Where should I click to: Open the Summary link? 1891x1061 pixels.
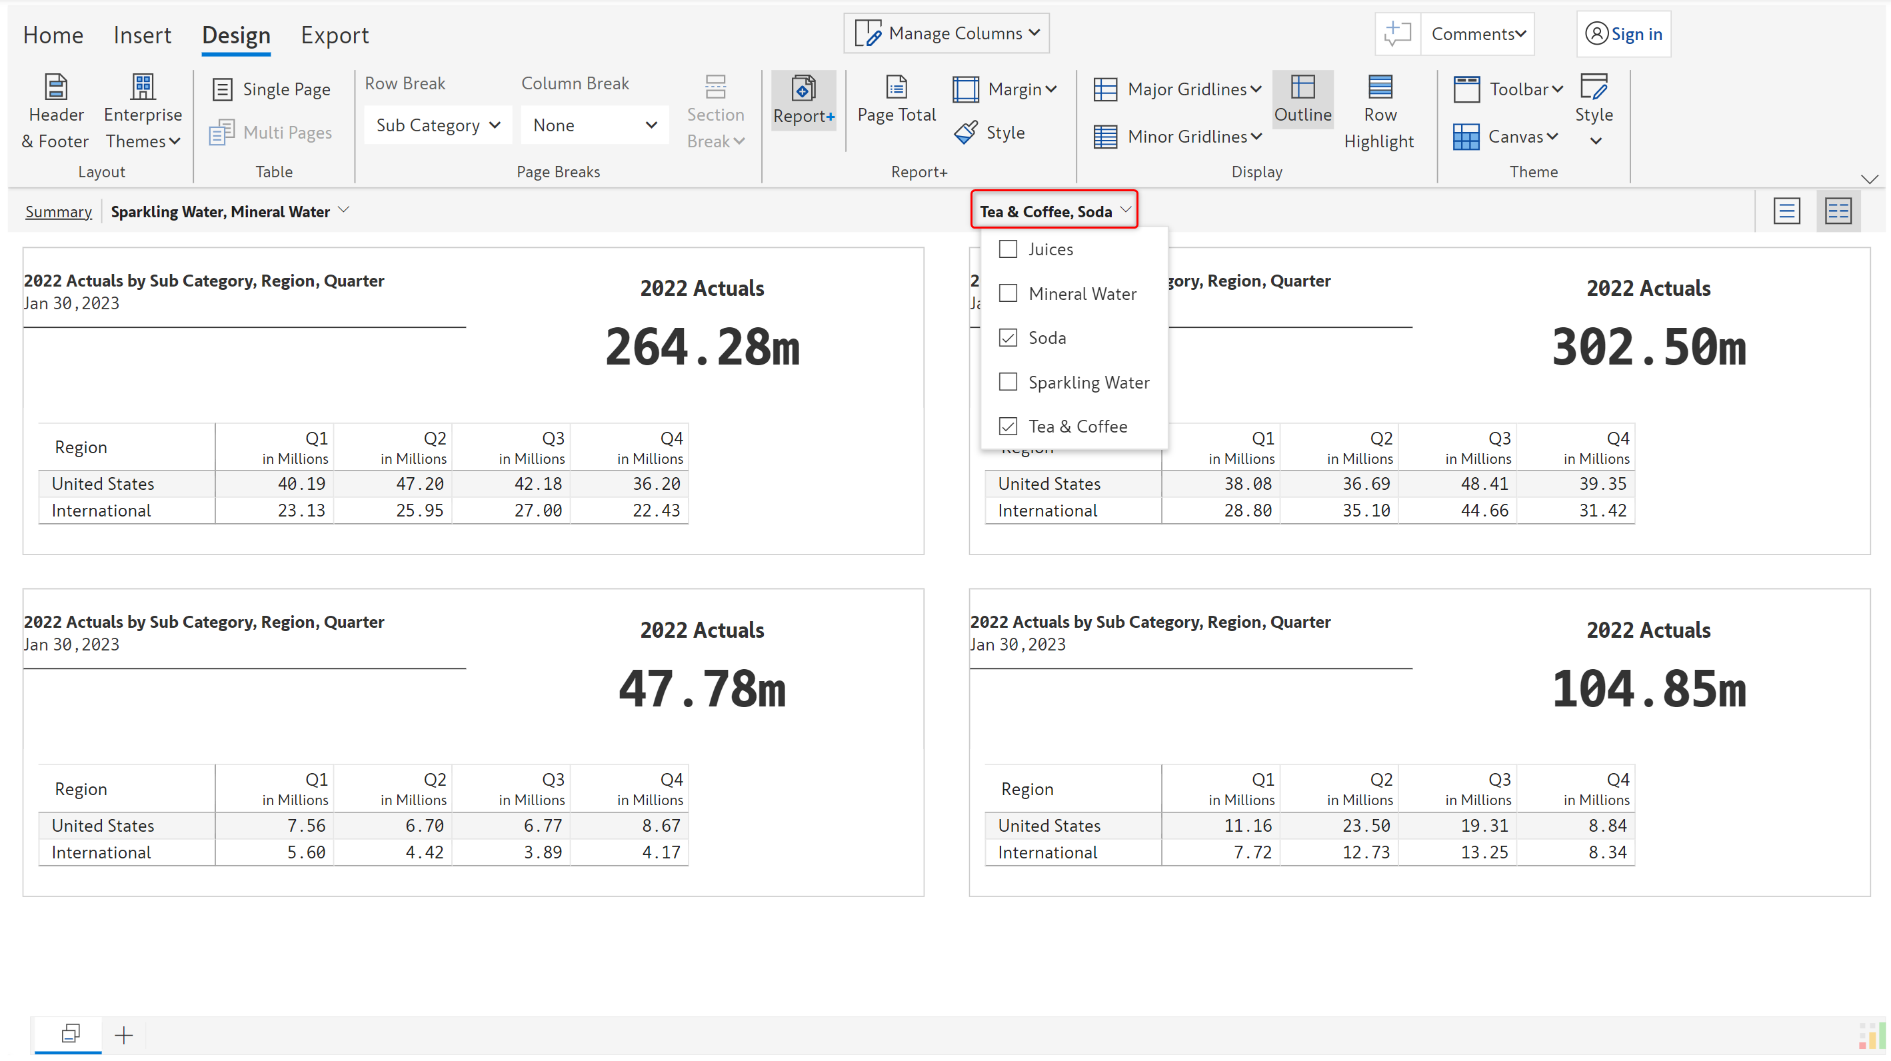tap(58, 212)
